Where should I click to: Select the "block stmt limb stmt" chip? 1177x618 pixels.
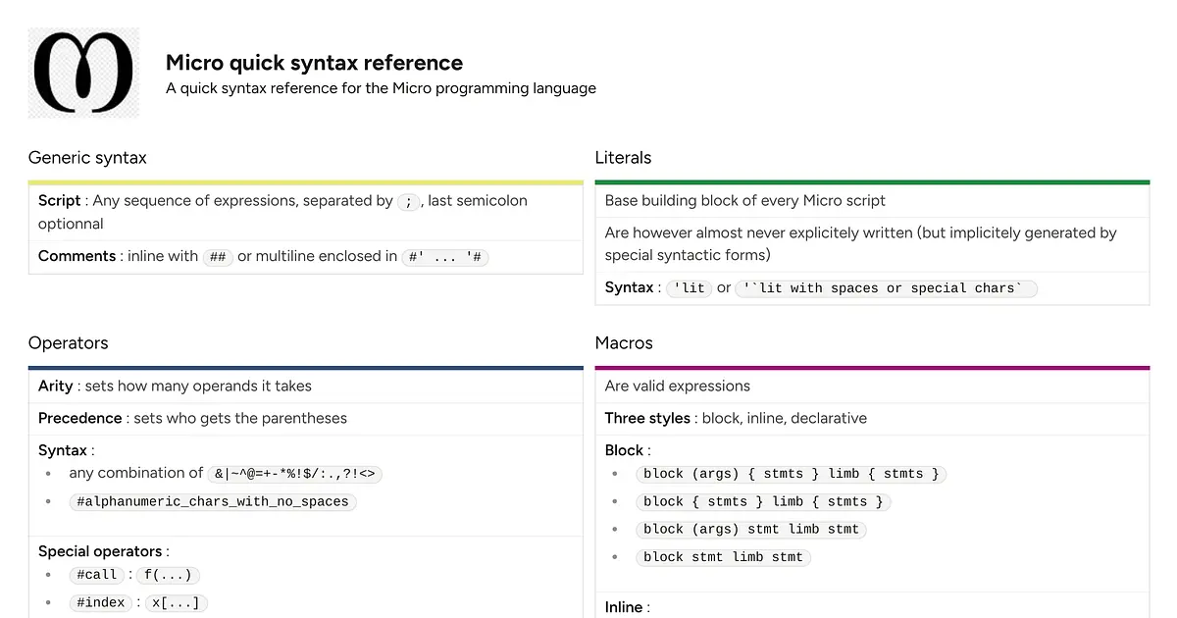pos(721,556)
